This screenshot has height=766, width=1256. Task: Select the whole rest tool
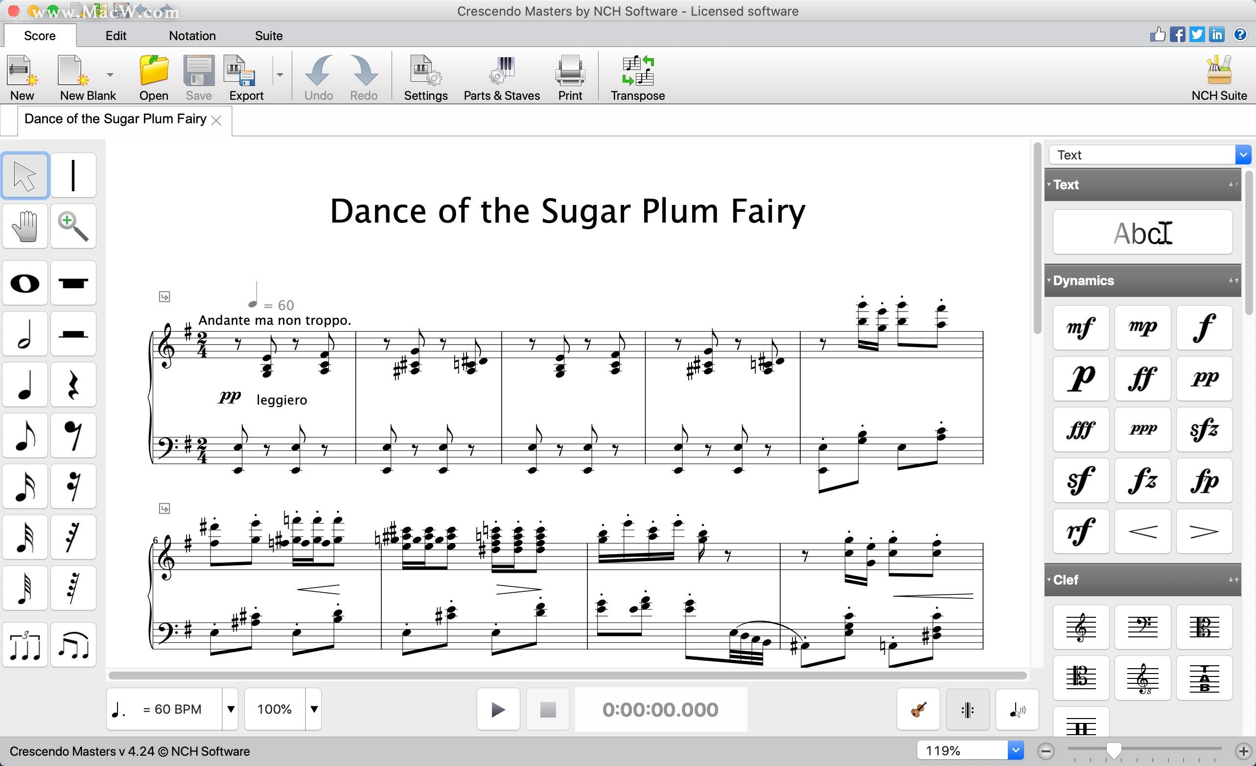tap(73, 283)
